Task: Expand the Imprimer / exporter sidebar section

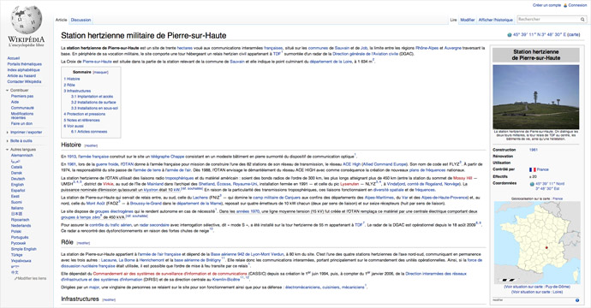Action: pyautogui.click(x=8, y=133)
